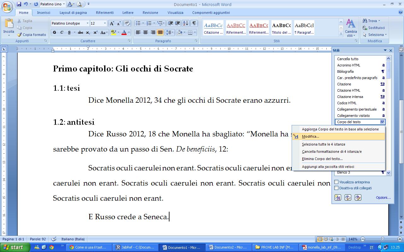Open Corpo del testo style dropdown arrow
The width and height of the screenshot is (404, 252).
[x=382, y=122]
